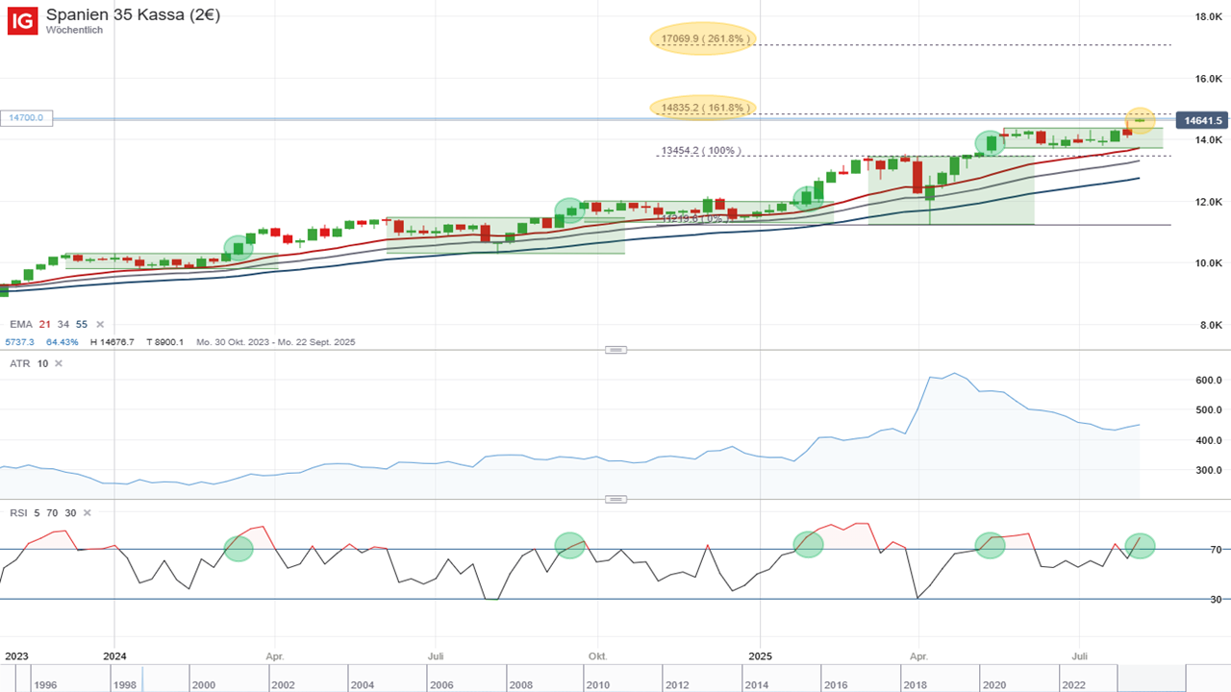Viewport: 1231px width, 692px height.
Task: Click the T 8900.1 low value
Action: 163,342
